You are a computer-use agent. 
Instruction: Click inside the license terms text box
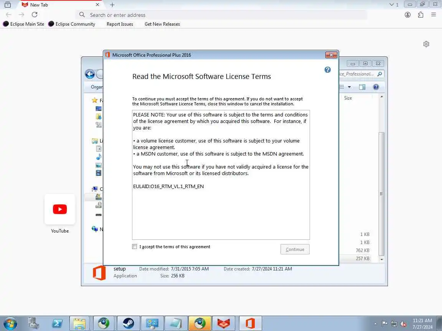point(221,175)
